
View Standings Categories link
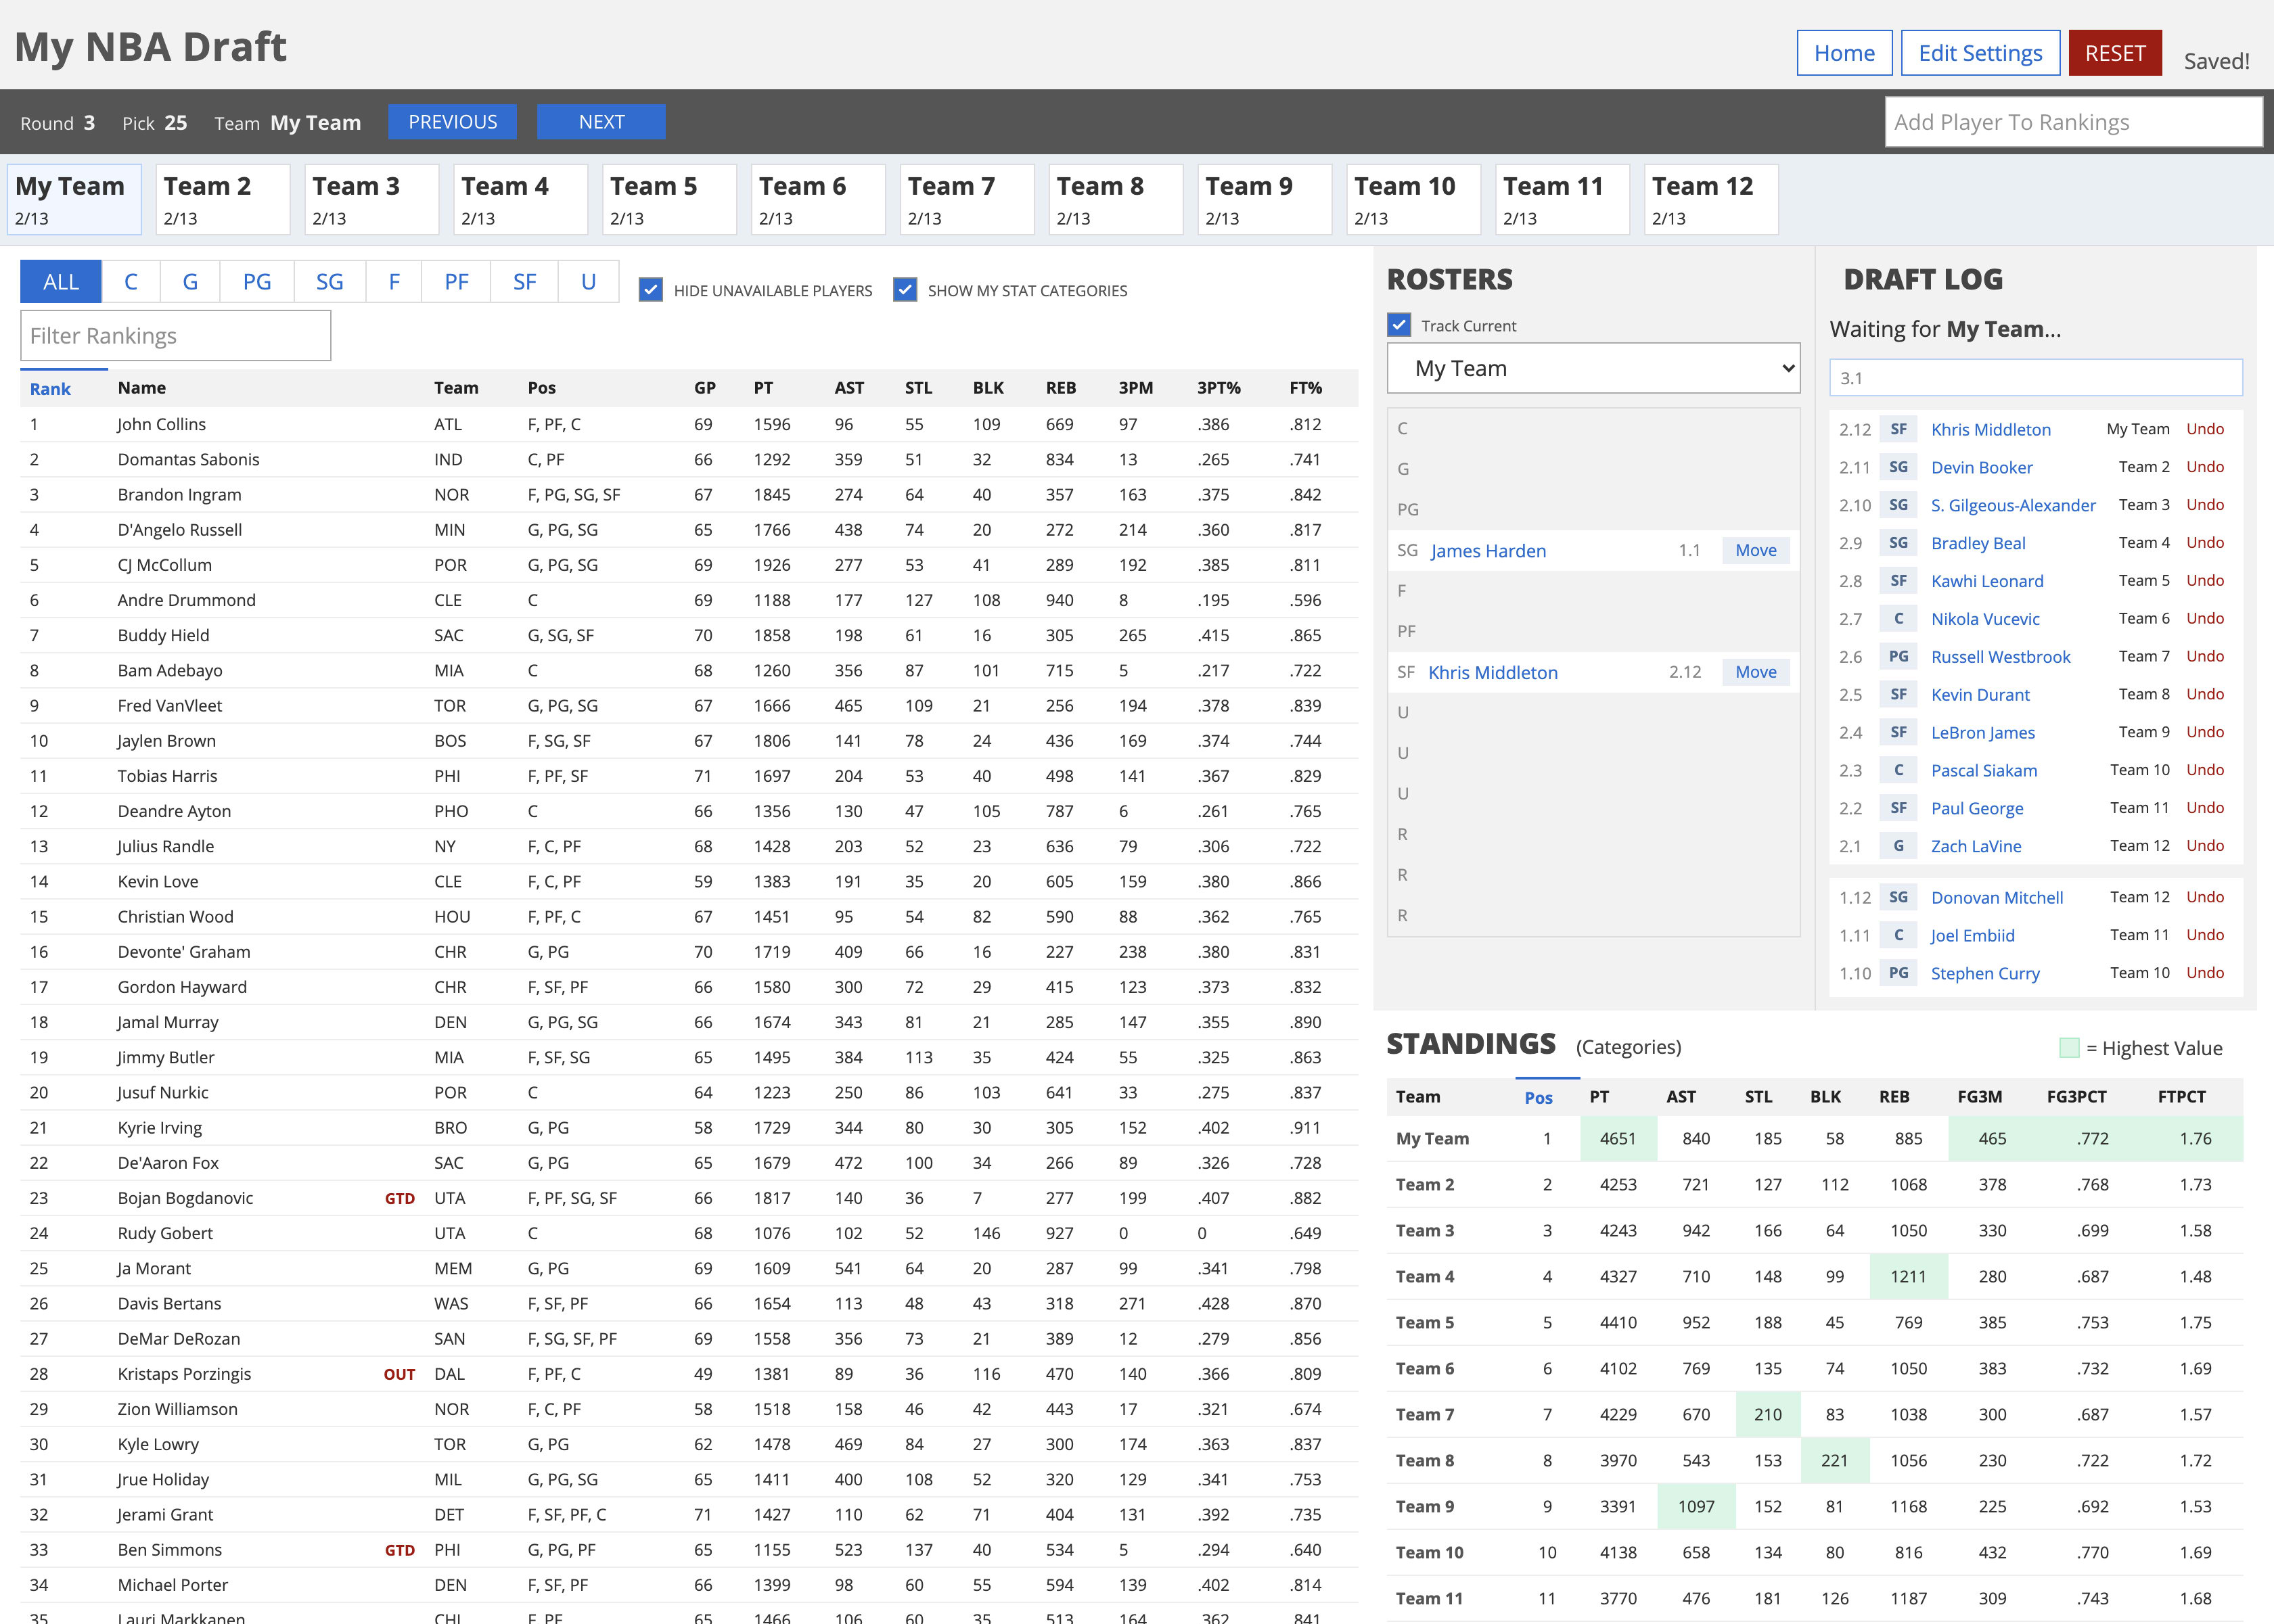click(x=1629, y=1046)
